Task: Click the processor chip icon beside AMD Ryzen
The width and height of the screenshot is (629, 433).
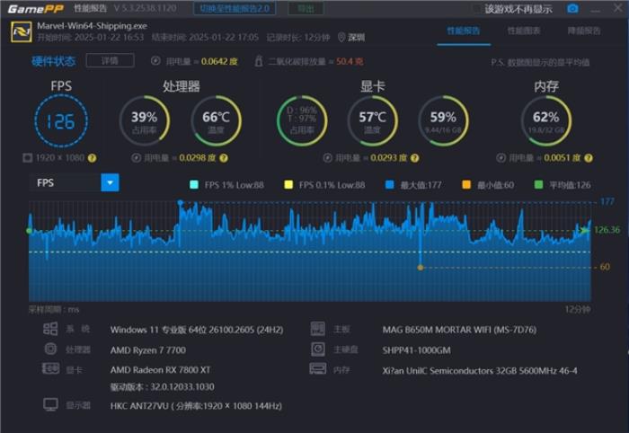Action: (x=50, y=349)
